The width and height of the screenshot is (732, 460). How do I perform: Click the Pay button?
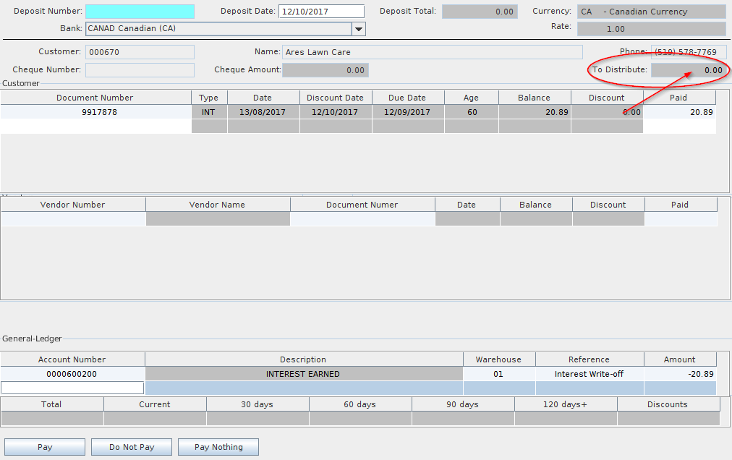click(x=45, y=447)
